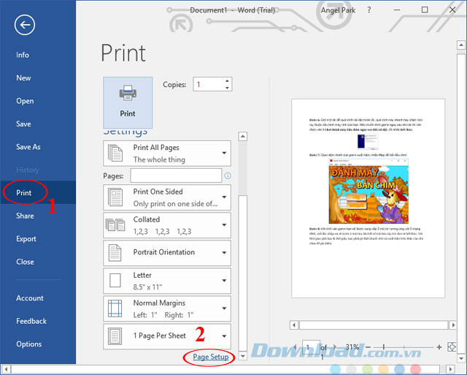Zoom out with the minus icon

(368, 347)
